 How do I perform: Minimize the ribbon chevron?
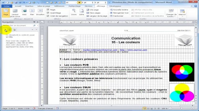[x=192, y=6]
